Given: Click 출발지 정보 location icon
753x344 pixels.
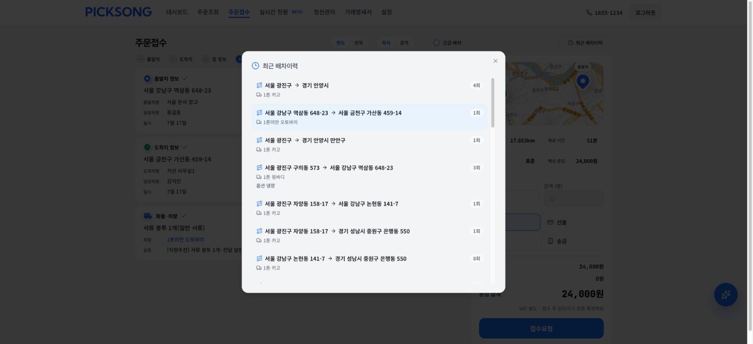Looking at the screenshot, I should tap(147, 79).
